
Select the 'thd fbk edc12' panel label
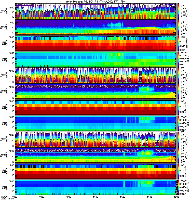tap(5, 107)
